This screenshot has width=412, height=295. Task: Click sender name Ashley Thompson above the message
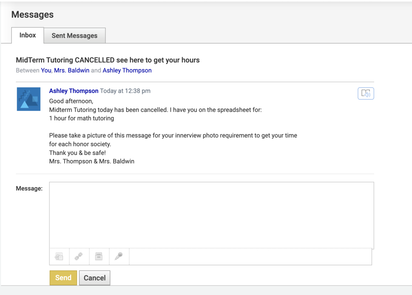[x=74, y=91]
